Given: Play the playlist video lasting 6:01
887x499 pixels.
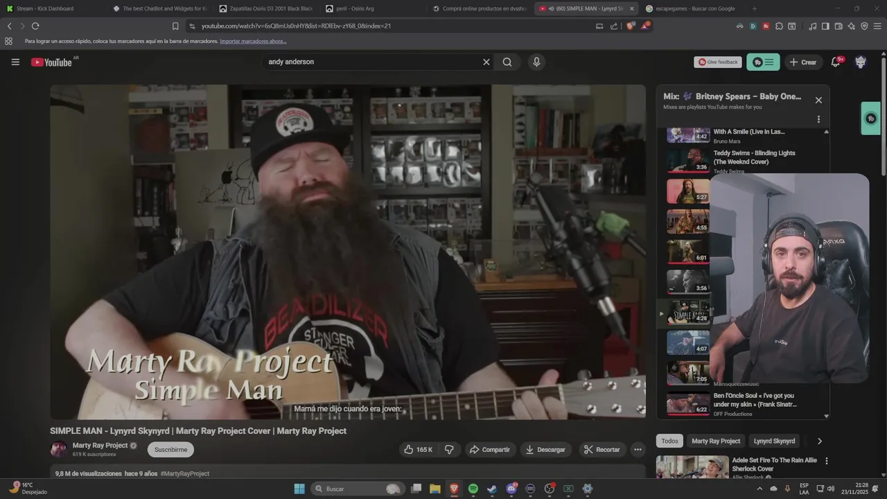Looking at the screenshot, I should coord(688,252).
